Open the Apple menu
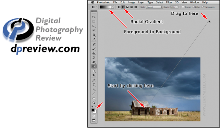The height and width of the screenshot is (131, 220). tap(93, 2)
